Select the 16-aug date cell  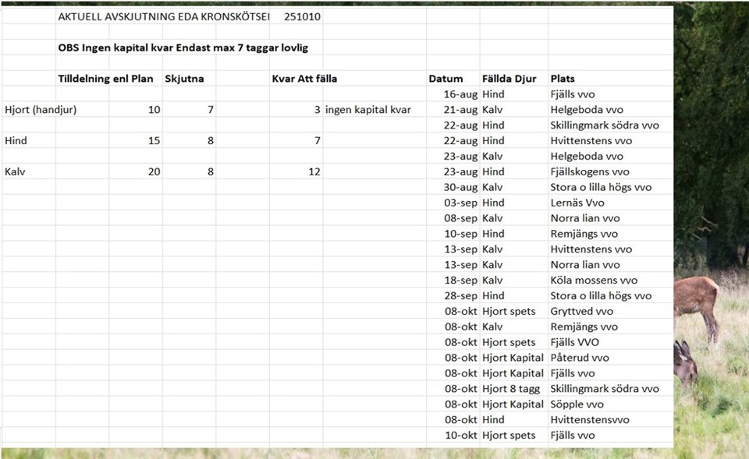tap(460, 94)
